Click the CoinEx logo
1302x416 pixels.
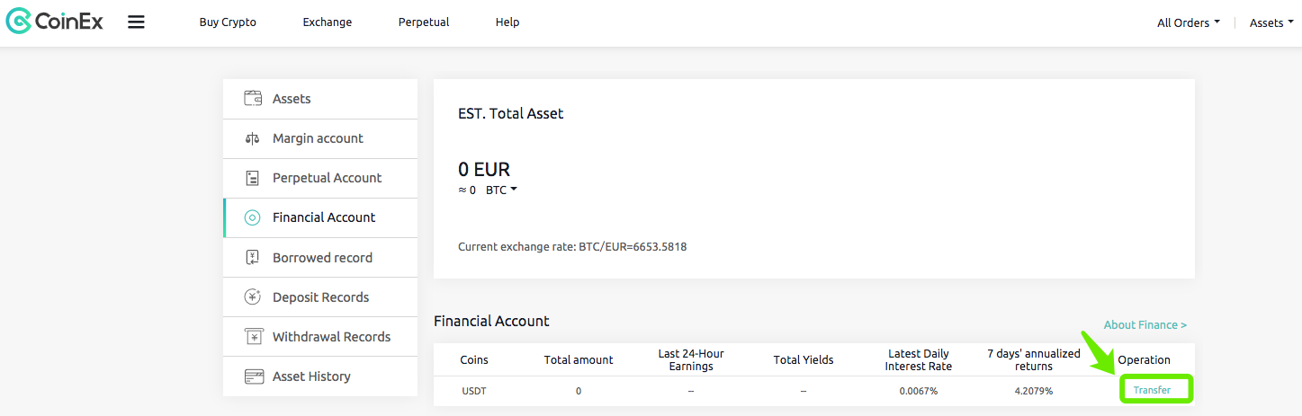(x=54, y=22)
